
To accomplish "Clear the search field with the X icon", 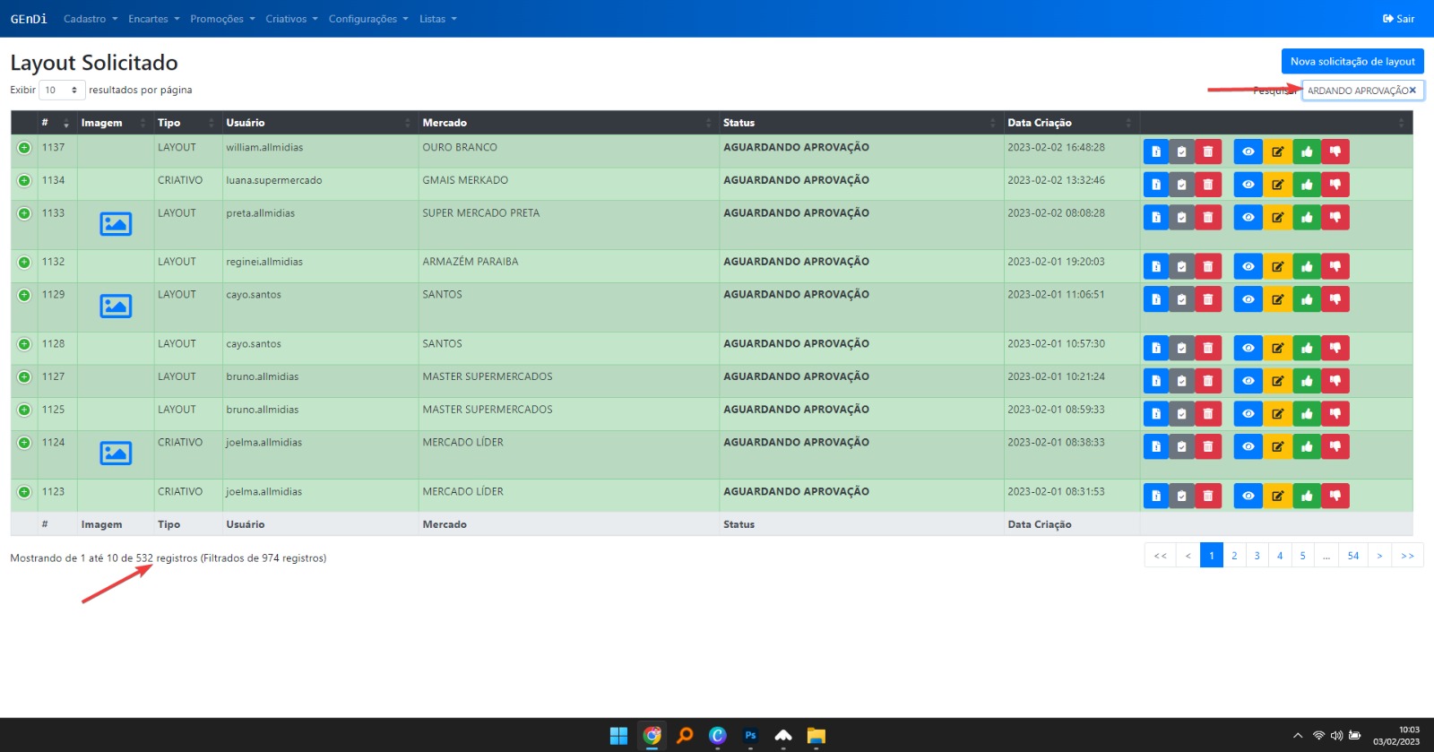I will click(1412, 91).
